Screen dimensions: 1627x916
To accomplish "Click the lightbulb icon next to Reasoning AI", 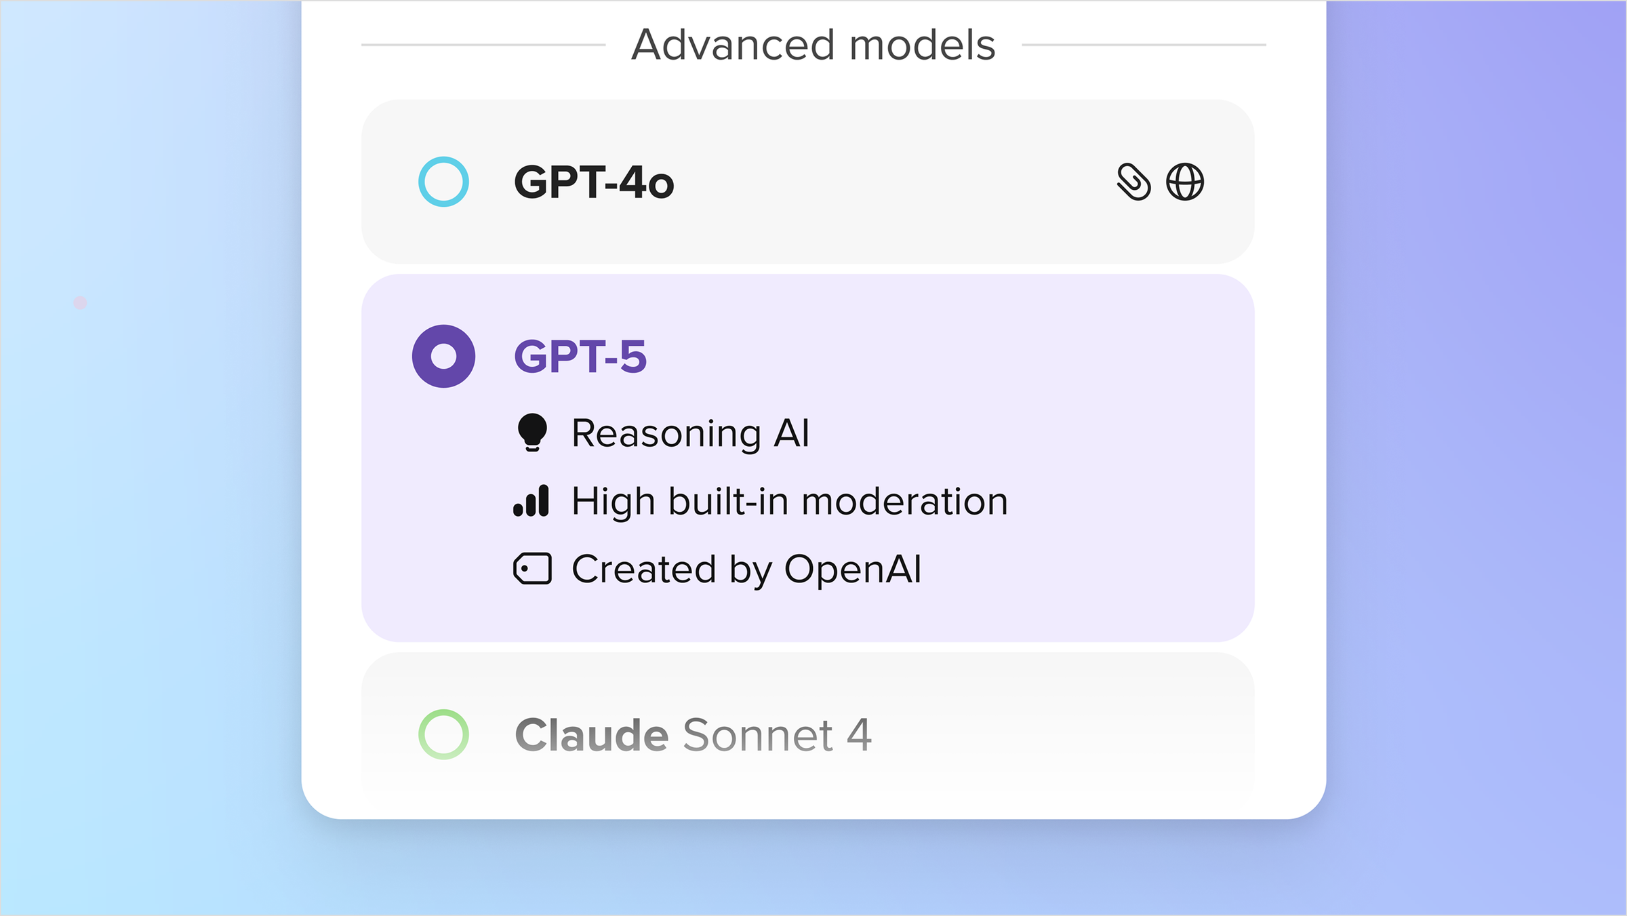I will click(x=534, y=431).
